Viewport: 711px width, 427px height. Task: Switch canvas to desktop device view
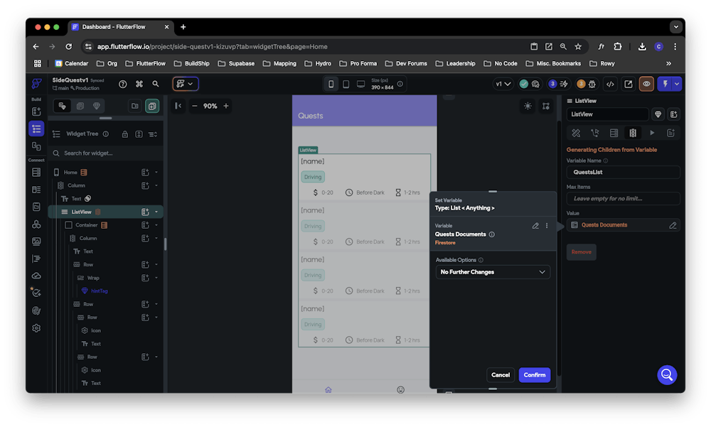[360, 84]
